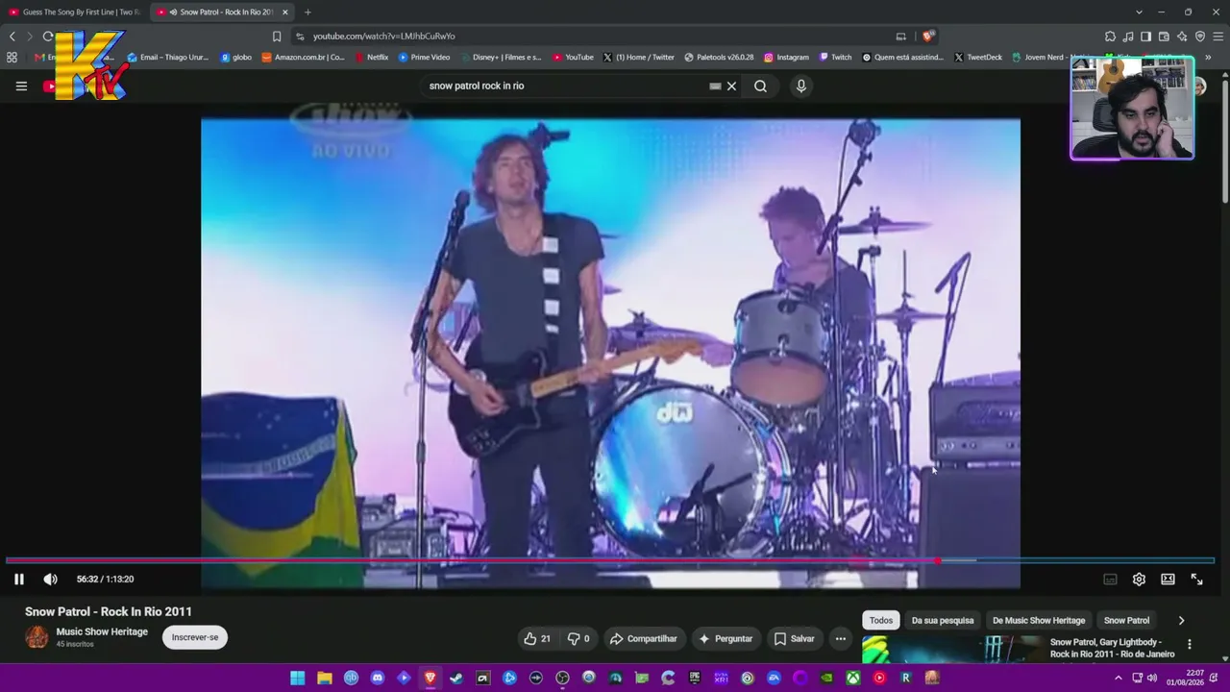The height and width of the screenshot is (692, 1230).
Task: Click the Perguntar button
Action: [726, 638]
